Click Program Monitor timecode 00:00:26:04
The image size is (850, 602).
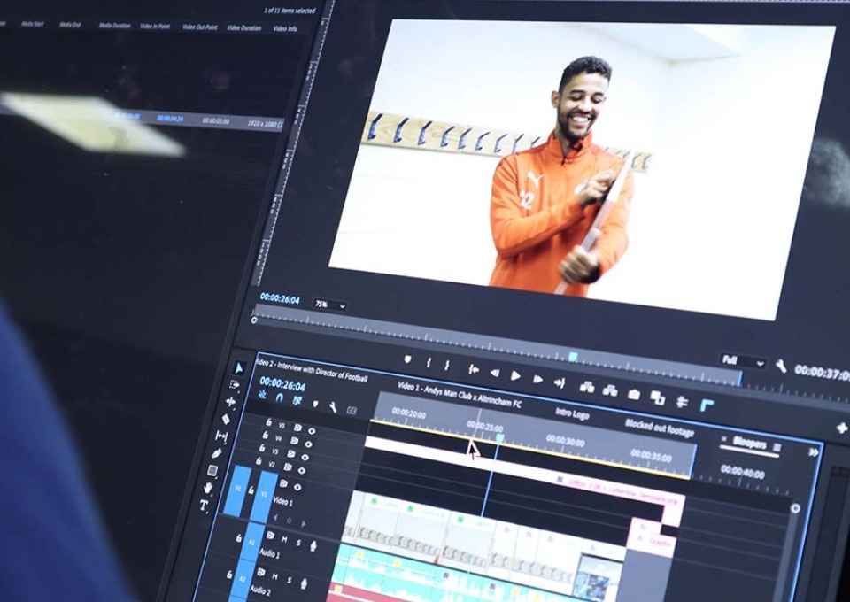(280, 298)
